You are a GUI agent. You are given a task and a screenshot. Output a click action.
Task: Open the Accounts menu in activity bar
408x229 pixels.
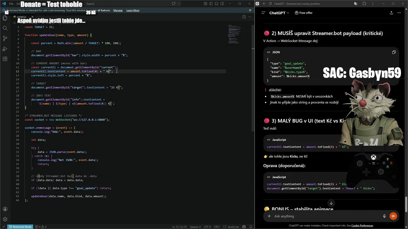(x=5, y=209)
